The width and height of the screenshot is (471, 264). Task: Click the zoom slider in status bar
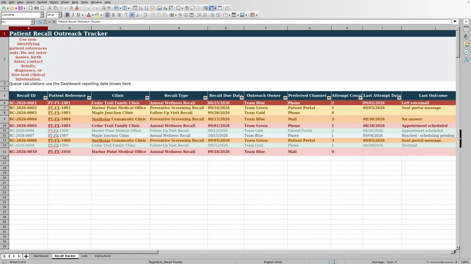[x=442, y=262]
